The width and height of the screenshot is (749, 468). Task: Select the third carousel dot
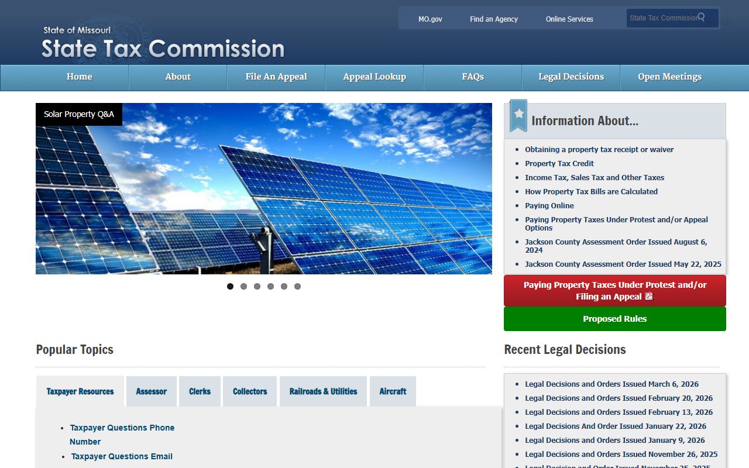pyautogui.click(x=257, y=286)
